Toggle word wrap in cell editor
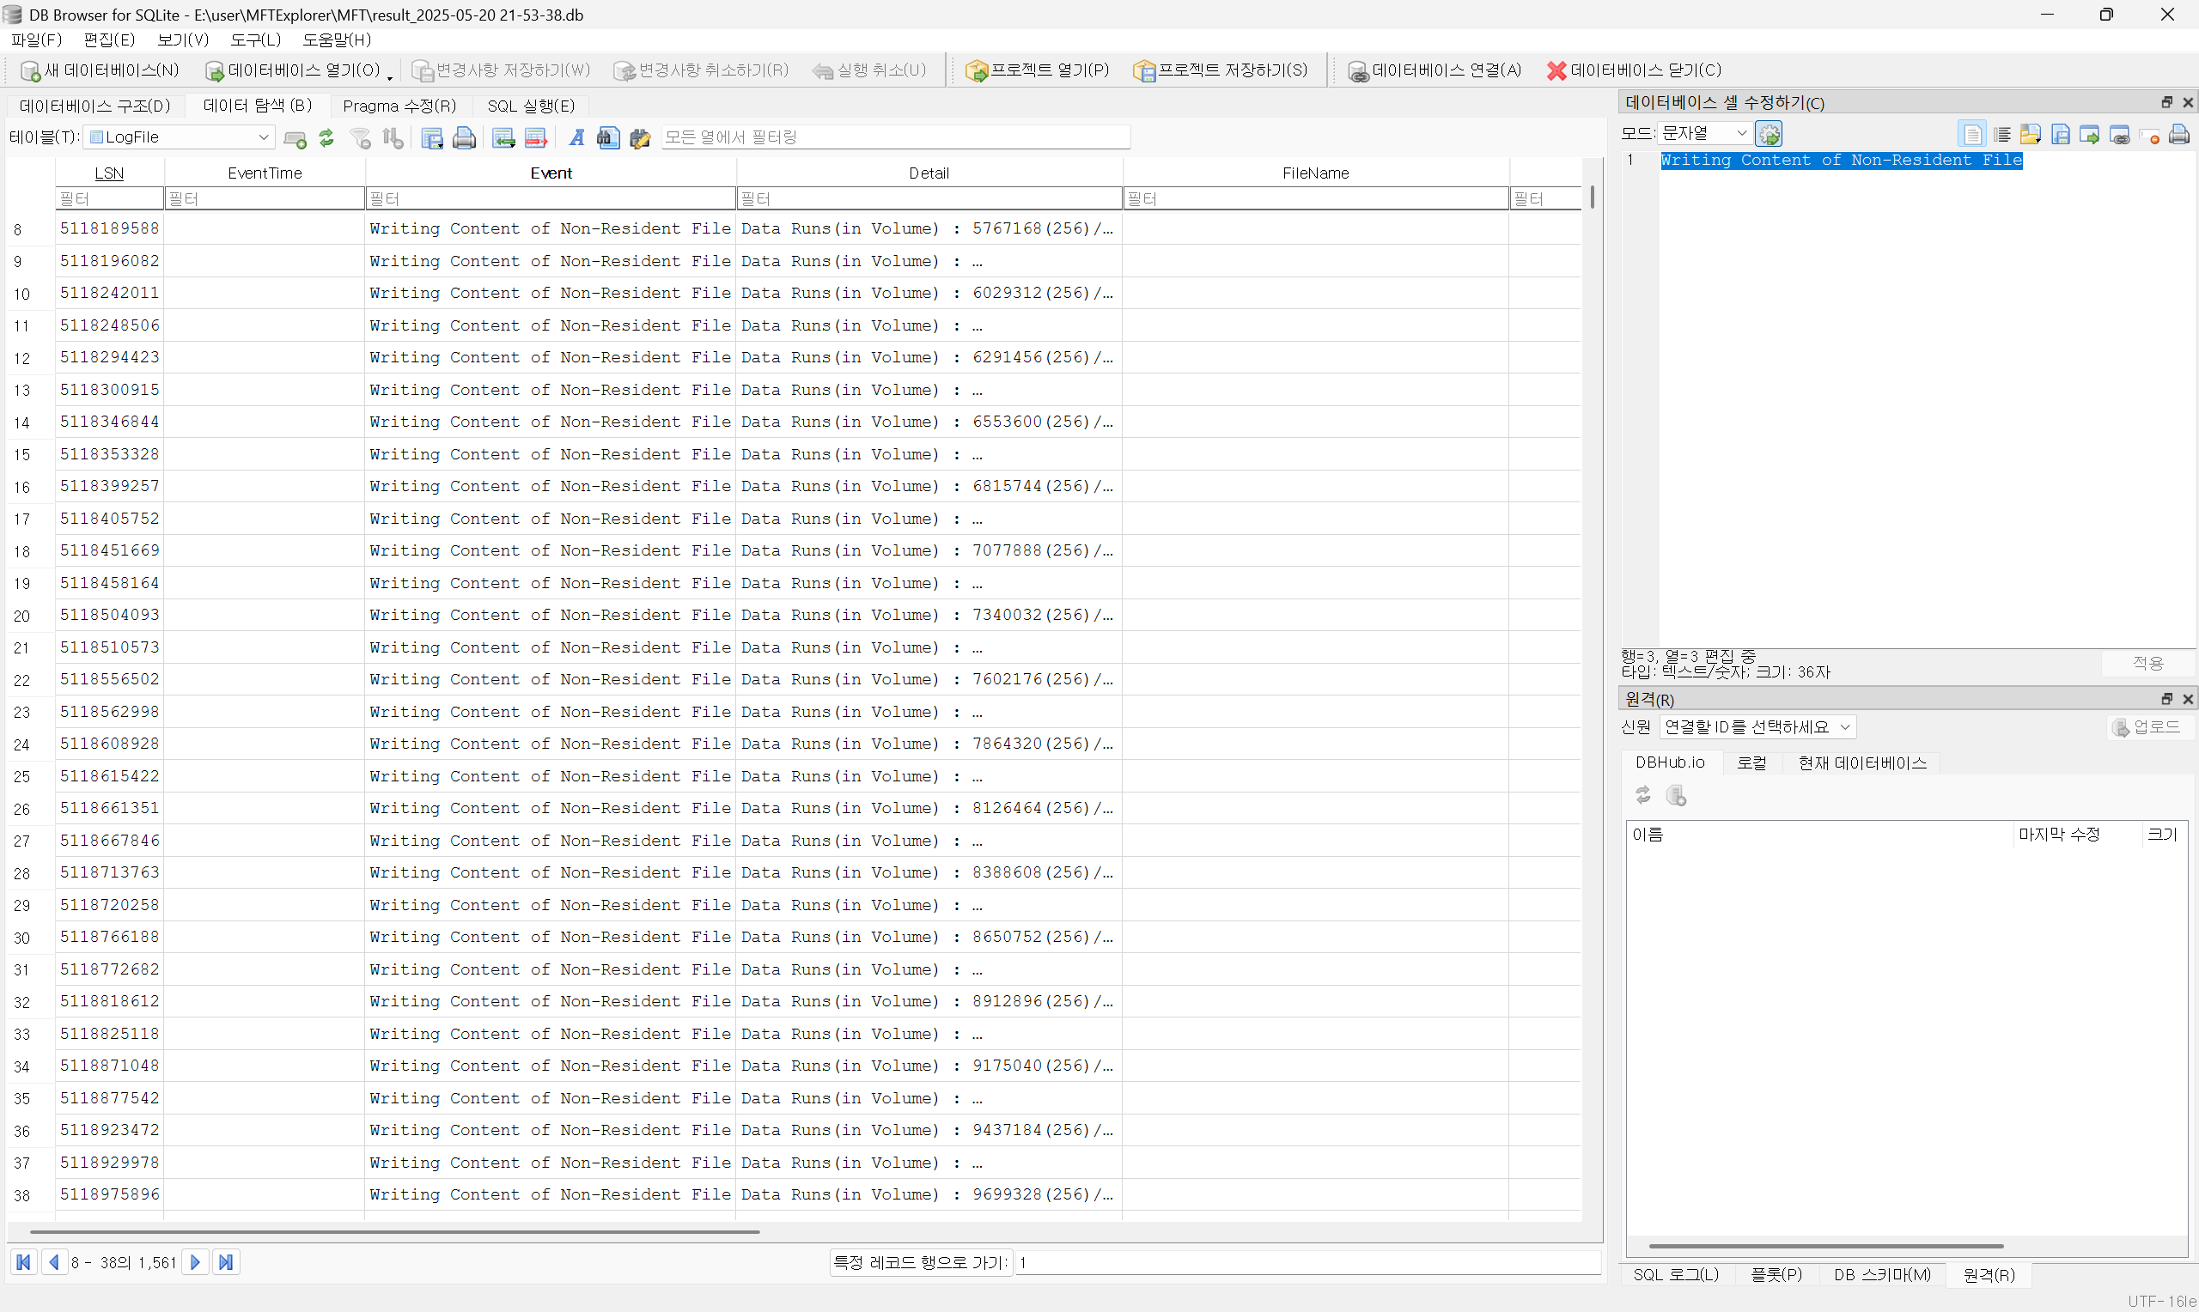 point(2001,135)
